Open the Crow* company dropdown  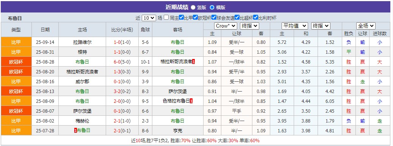point(225,26)
